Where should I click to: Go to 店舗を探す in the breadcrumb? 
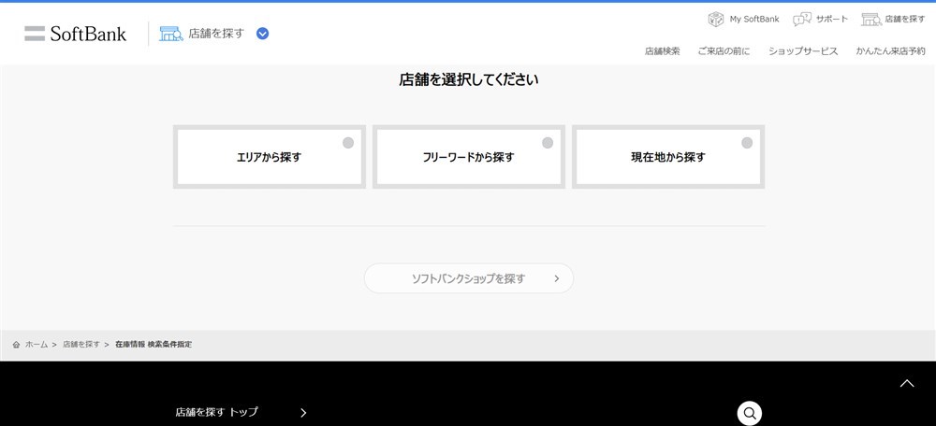pyautogui.click(x=81, y=345)
